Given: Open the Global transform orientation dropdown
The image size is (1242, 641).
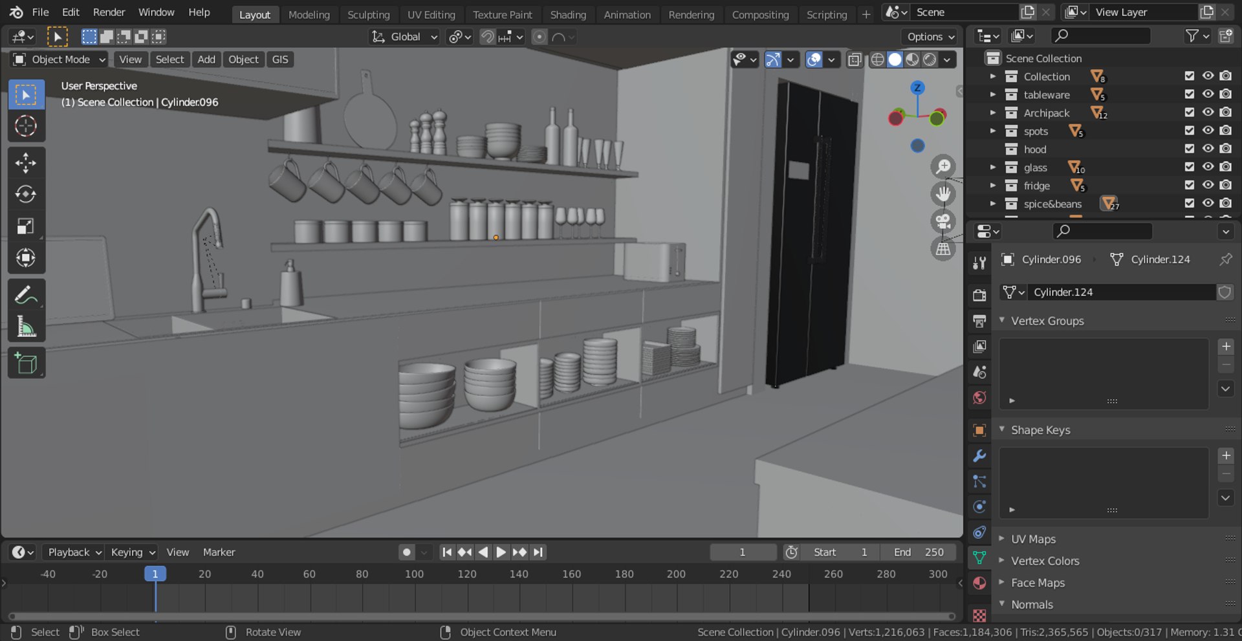Looking at the screenshot, I should 405,37.
